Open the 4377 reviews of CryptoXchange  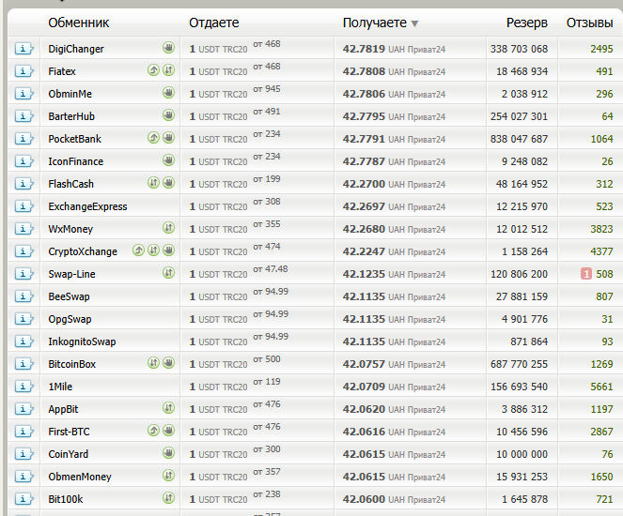coord(601,251)
